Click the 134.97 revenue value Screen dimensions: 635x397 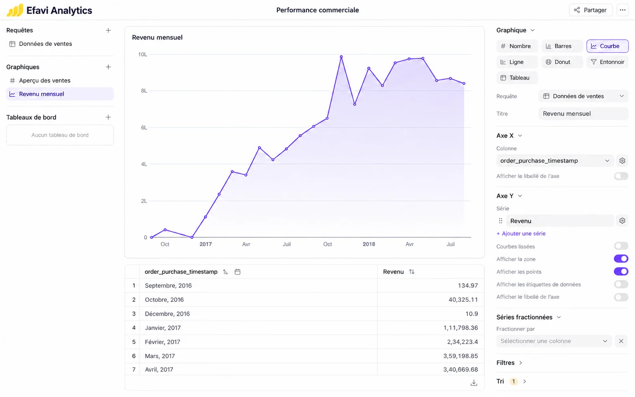pyautogui.click(x=468, y=286)
